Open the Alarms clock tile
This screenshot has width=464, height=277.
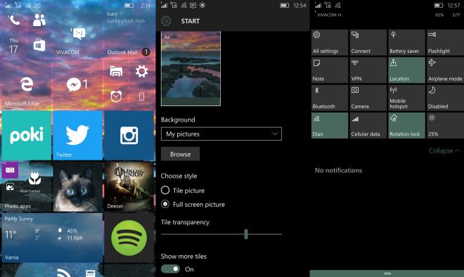tap(116, 96)
